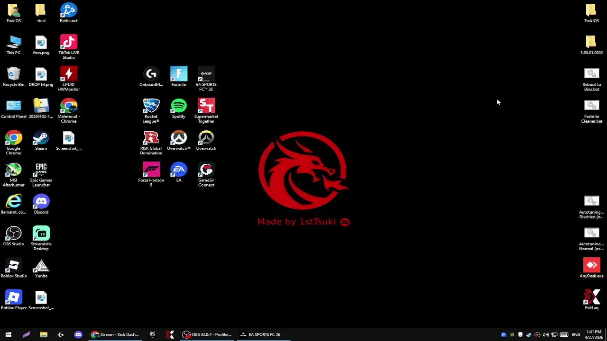The image size is (607, 341).
Task: Launch Google Chrome from the desktop
Action: [x=14, y=143]
